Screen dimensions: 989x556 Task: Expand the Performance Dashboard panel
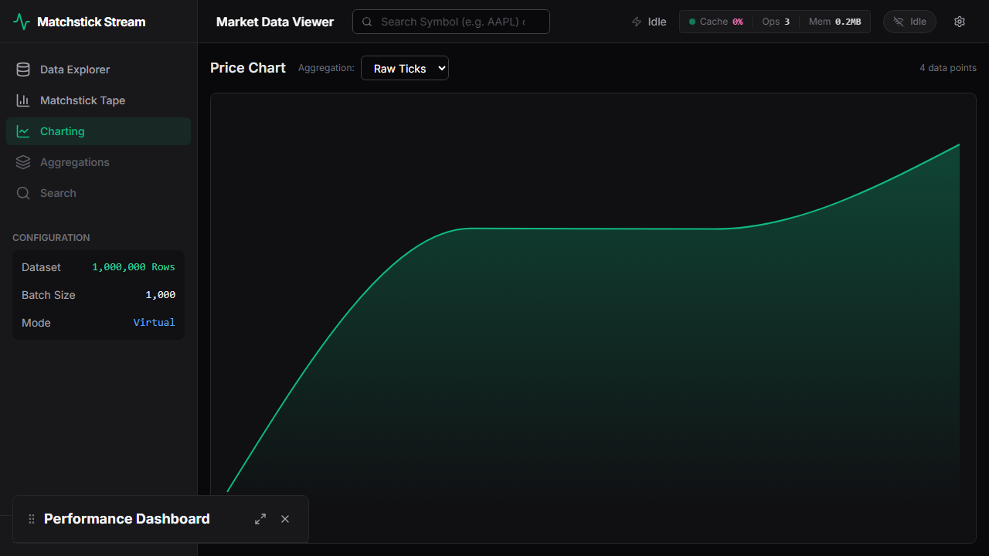260,519
